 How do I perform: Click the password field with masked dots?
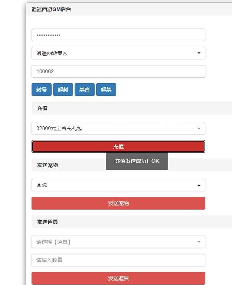tap(118, 35)
